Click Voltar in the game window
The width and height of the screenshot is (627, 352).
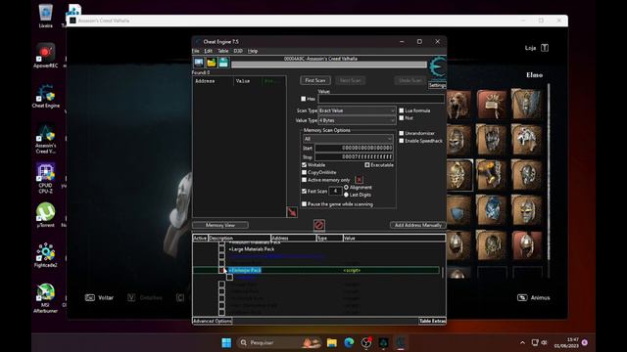click(x=100, y=297)
